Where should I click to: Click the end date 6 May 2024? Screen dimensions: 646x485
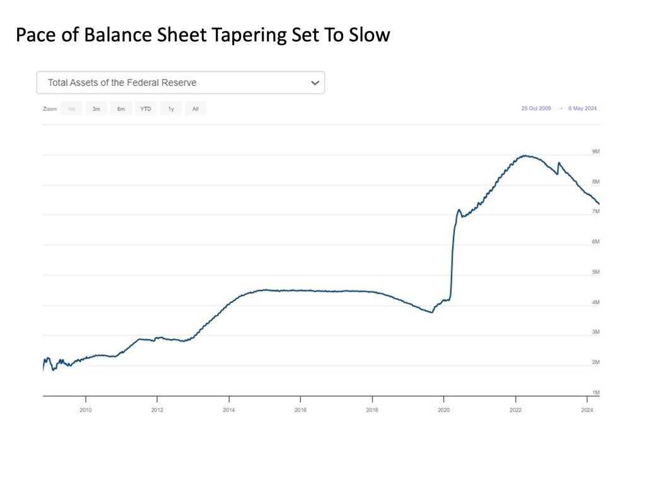click(582, 109)
